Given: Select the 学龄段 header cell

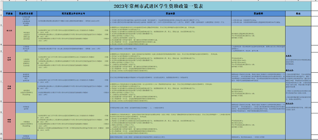Looking at the screenshot, I should click(9, 14).
